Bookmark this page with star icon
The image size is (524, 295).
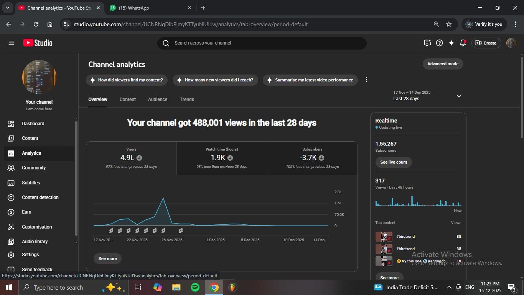(x=449, y=24)
